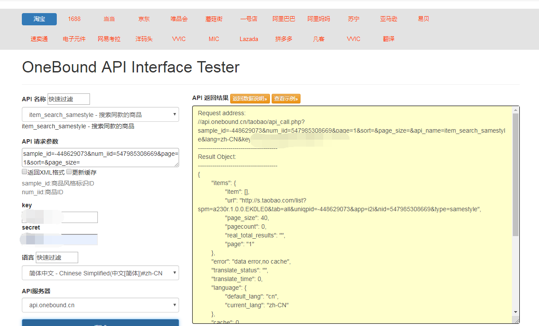Focus the 语言 快速过滤 filter box

pyautogui.click(x=57, y=257)
